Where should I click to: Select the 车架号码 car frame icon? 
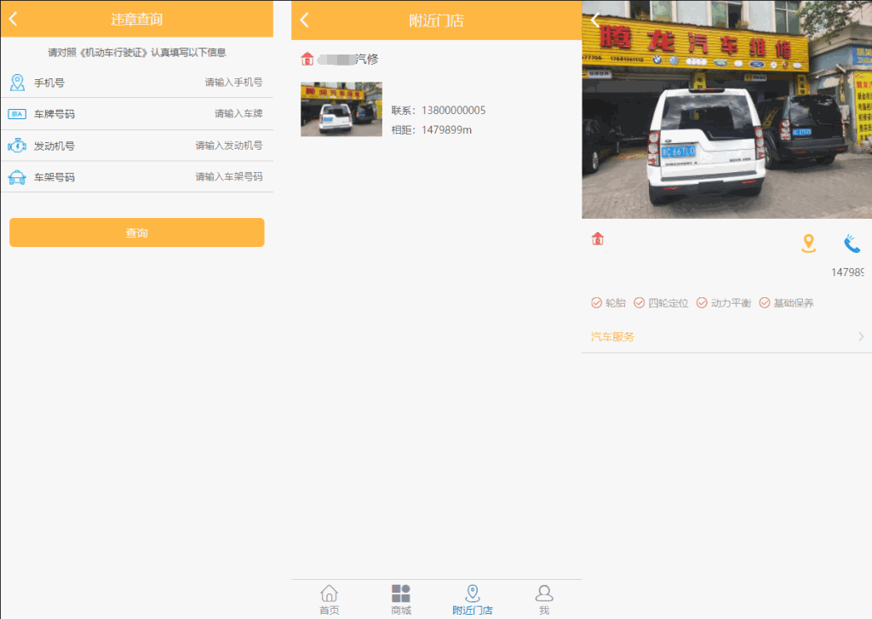19,177
